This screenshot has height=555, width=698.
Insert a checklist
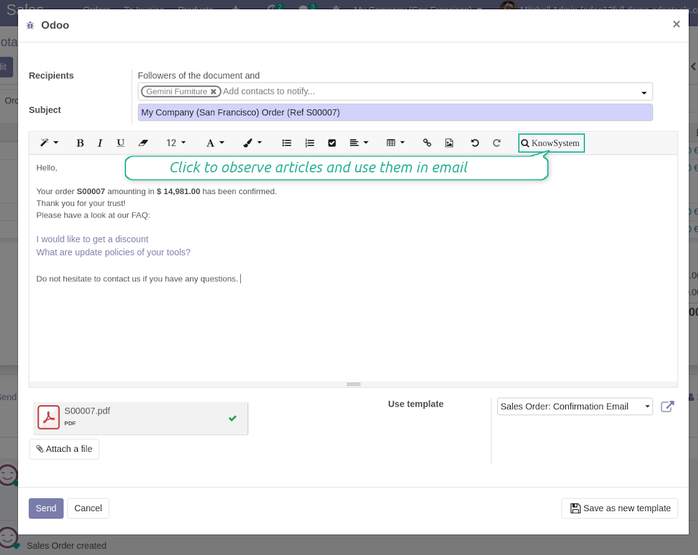332,143
